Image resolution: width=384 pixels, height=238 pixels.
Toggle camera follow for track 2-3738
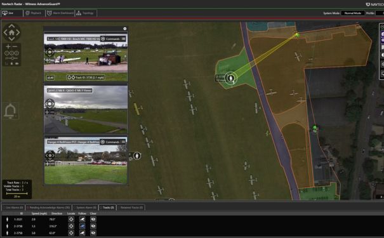point(83,226)
